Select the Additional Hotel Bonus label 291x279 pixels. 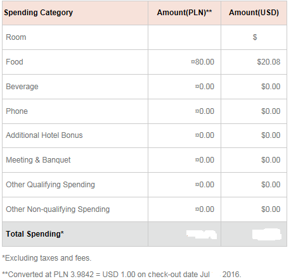click(44, 135)
